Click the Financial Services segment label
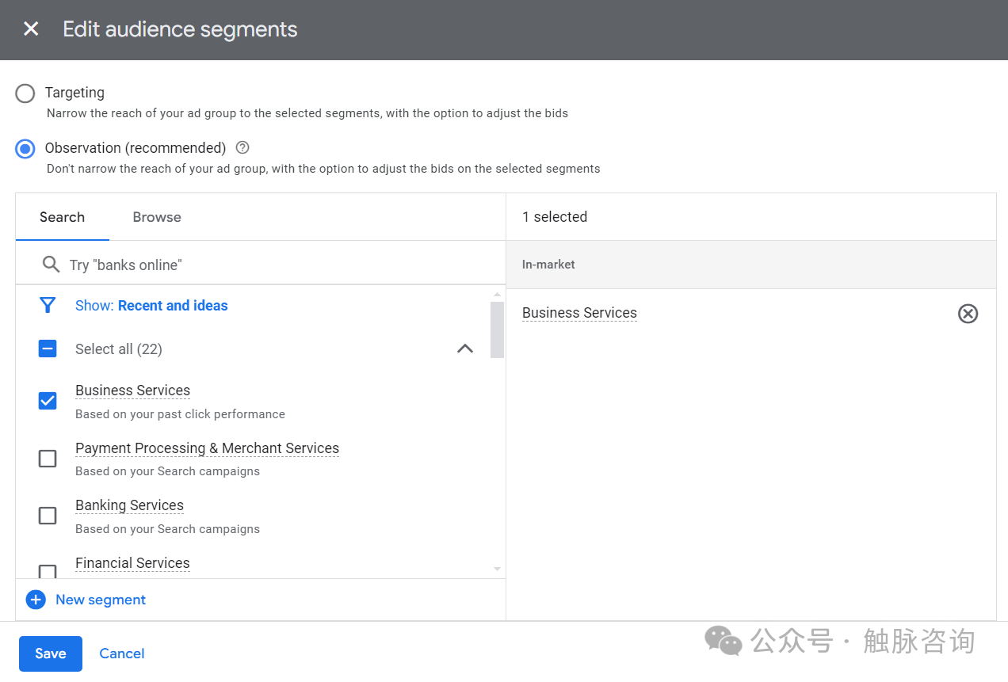 pos(132,563)
